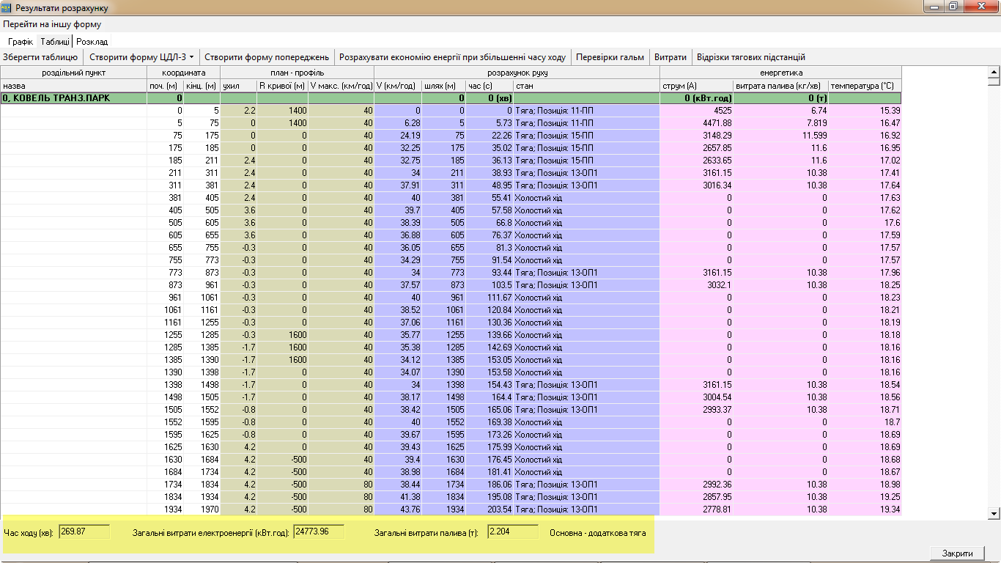Open 'Перейти на іншу форму' menu

[x=52, y=24]
